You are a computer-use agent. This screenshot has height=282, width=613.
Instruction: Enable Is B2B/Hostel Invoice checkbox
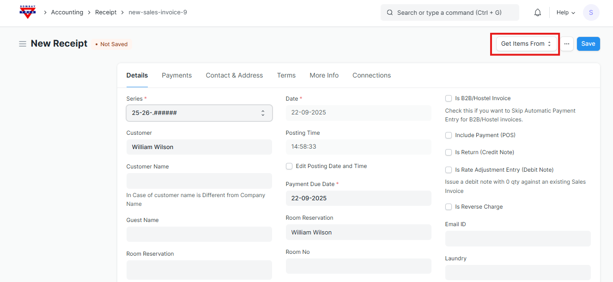449,98
